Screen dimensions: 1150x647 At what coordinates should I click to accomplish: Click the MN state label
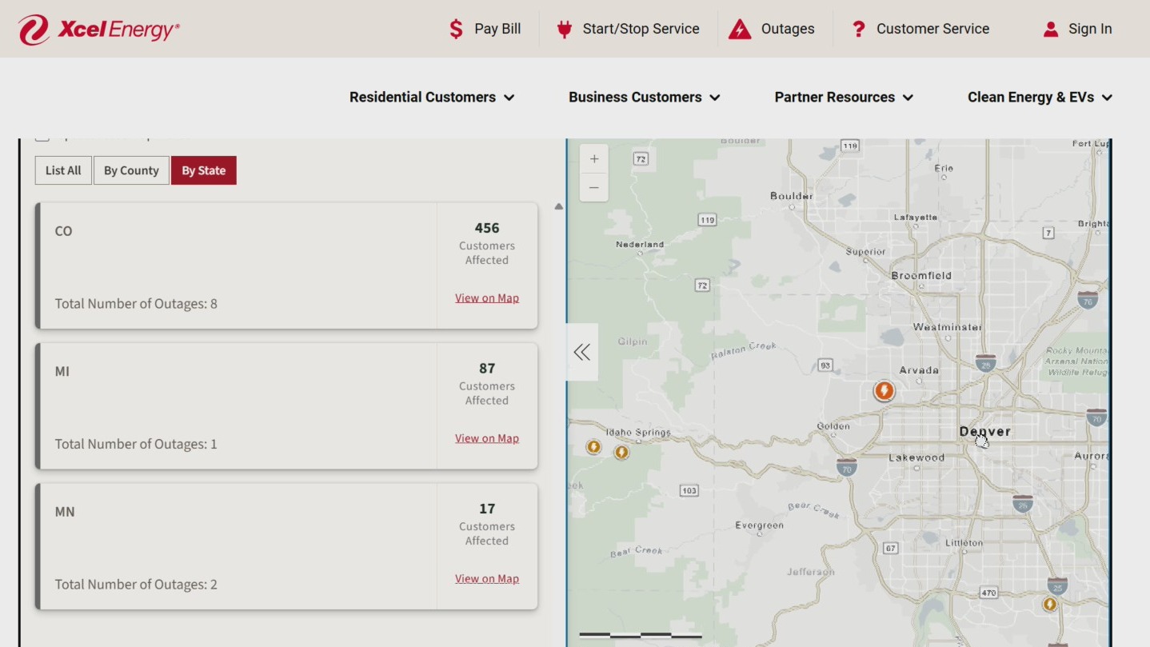(65, 512)
